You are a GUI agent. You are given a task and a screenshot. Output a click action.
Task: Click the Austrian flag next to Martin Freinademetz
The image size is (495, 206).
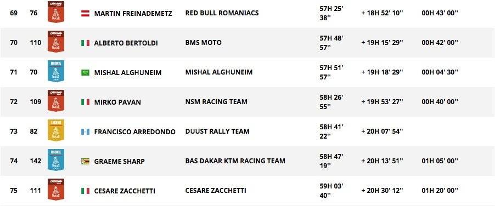tap(85, 14)
